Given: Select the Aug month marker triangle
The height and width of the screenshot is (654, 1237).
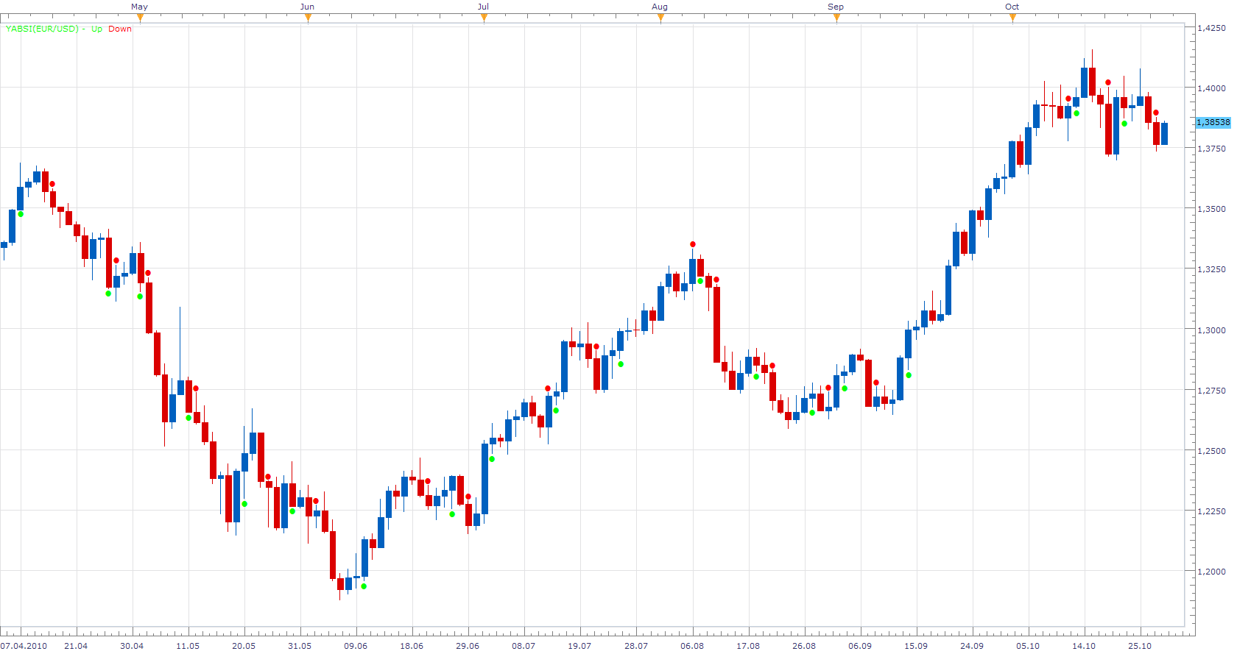Looking at the screenshot, I should [x=660, y=18].
